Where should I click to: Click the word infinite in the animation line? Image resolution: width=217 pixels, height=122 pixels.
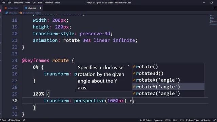tap(124, 40)
